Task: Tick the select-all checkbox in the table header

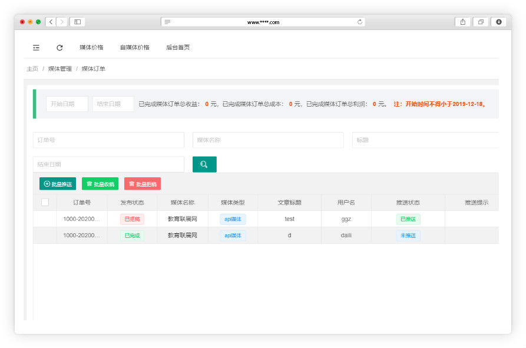Action: tap(45, 203)
